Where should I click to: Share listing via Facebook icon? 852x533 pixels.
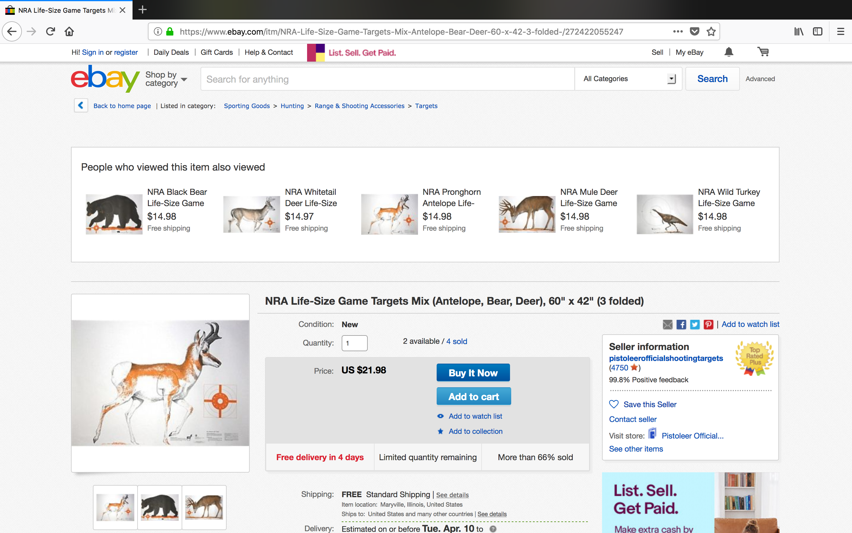pos(681,324)
